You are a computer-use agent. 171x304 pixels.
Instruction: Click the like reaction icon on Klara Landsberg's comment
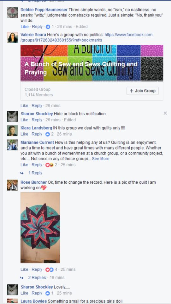(x=48, y=134)
